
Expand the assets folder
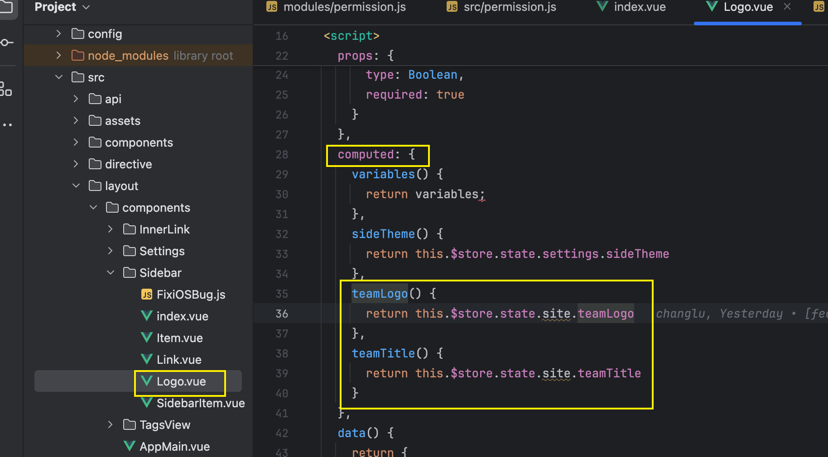[x=76, y=121]
